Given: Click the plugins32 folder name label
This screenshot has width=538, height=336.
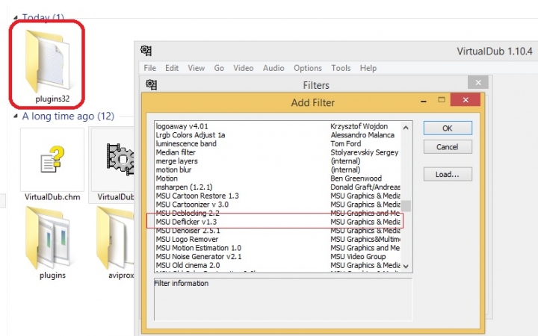Looking at the screenshot, I should pos(52,99).
